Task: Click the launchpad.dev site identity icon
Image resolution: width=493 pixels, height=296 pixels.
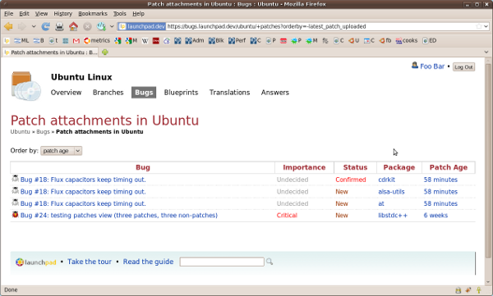Action: pos(142,26)
